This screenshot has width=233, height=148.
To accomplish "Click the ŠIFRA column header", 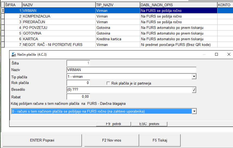I will coord(13,5).
